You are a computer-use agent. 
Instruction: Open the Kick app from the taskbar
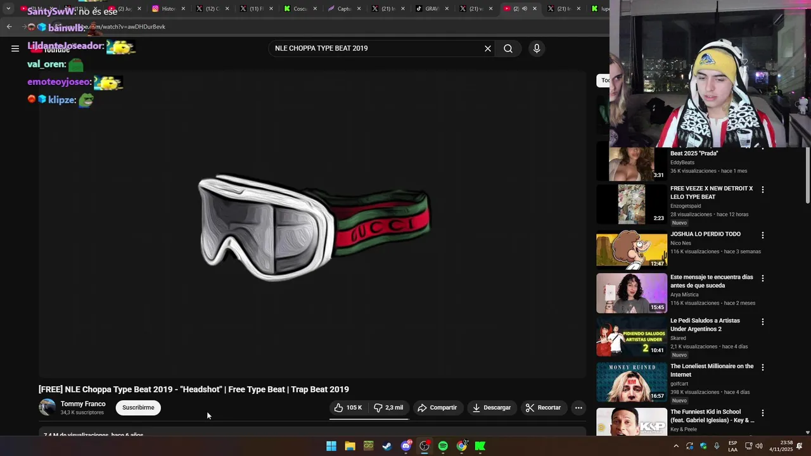click(x=480, y=446)
